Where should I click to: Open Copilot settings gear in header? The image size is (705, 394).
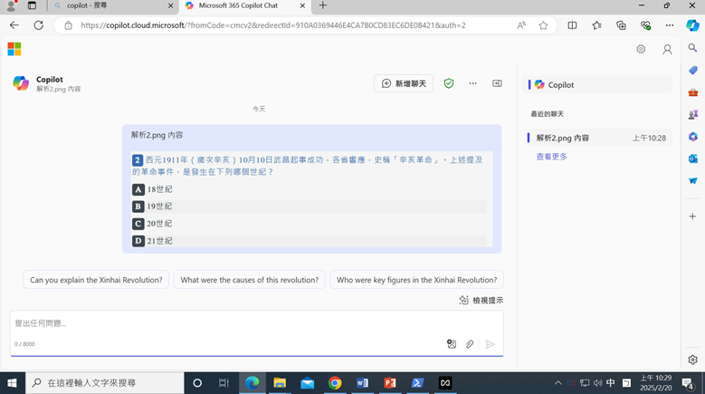click(641, 49)
